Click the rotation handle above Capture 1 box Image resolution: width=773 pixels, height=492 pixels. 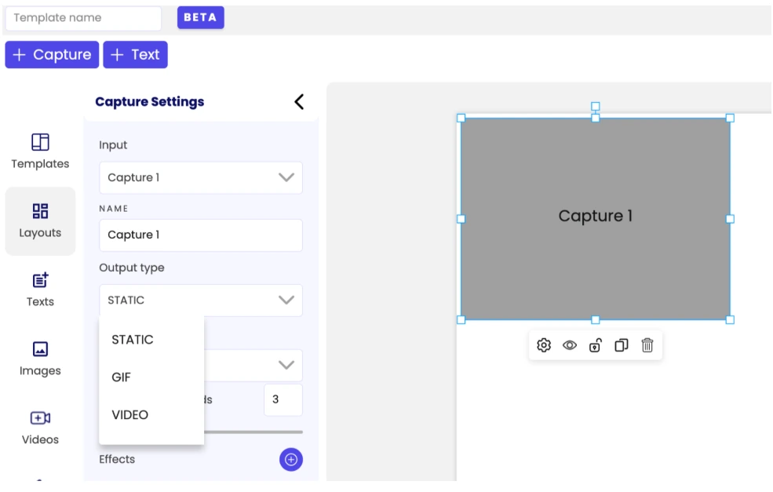pos(596,106)
